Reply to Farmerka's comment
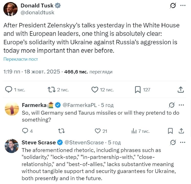This screenshot has width=191, height=184. [x=25, y=131]
